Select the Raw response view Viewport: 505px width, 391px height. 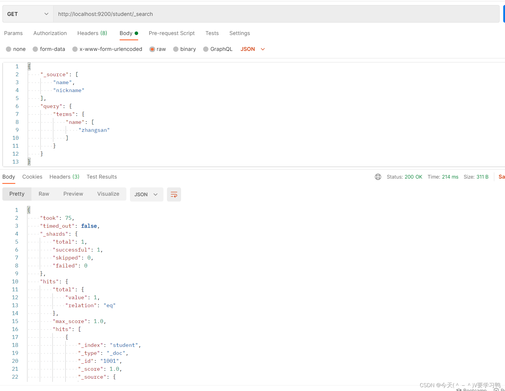[x=44, y=194]
